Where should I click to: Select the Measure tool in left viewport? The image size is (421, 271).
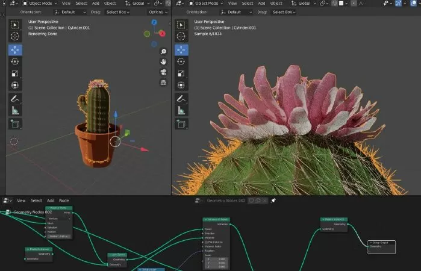(15, 110)
